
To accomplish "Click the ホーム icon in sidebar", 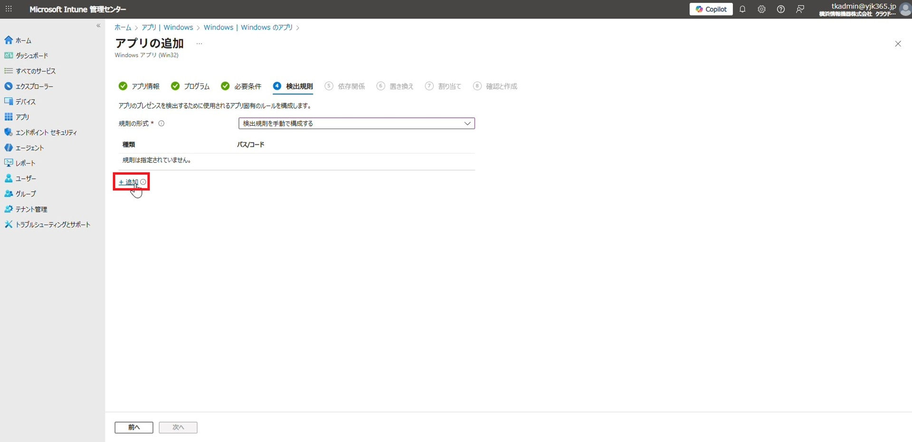I will 9,40.
